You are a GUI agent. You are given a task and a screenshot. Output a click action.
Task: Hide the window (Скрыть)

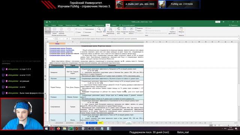138,31
